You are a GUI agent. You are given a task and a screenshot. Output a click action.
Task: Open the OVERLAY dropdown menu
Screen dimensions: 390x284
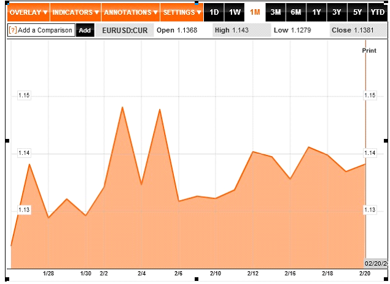click(x=28, y=12)
